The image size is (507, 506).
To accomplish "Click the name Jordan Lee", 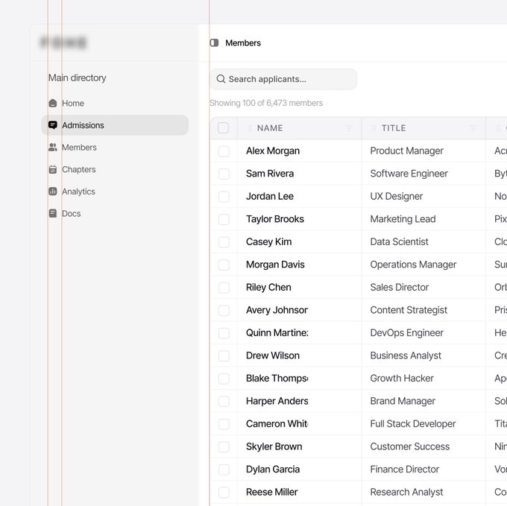I will (x=270, y=197).
